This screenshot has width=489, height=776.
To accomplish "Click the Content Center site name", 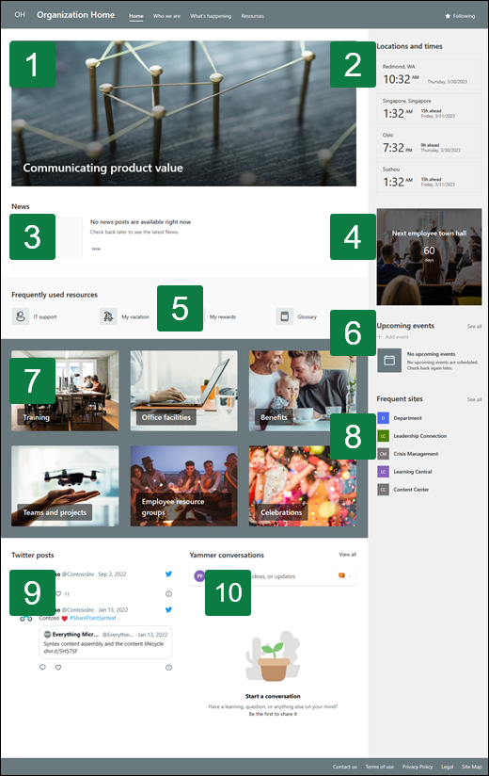I will [x=411, y=490].
